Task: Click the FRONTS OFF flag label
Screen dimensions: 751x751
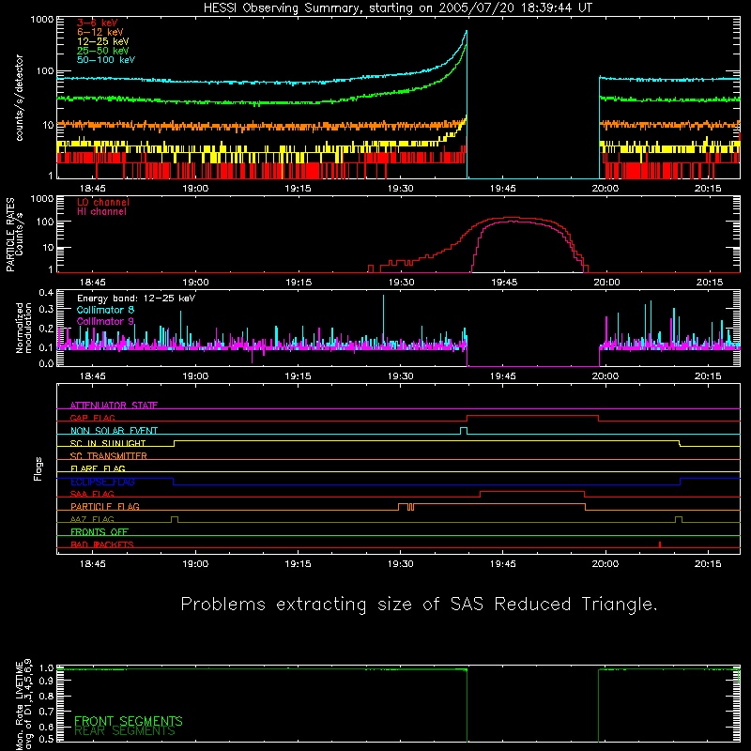Action: (100, 531)
